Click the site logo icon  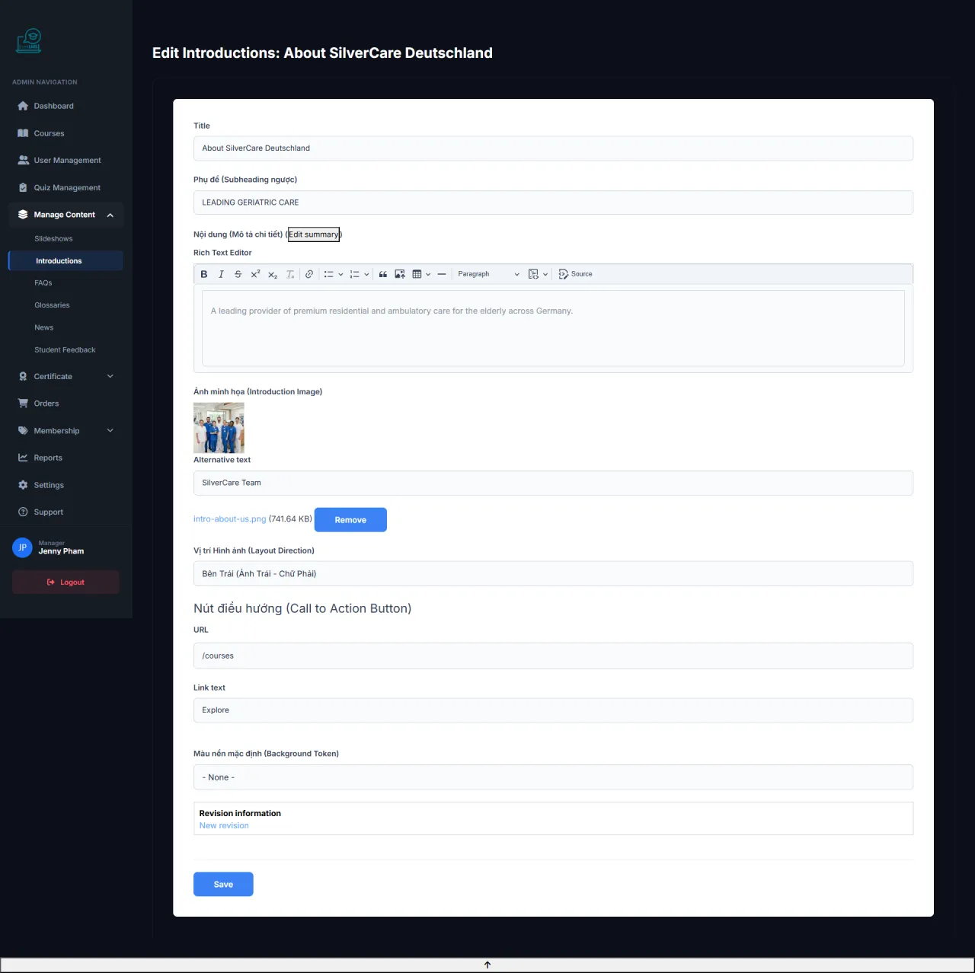pos(29,41)
